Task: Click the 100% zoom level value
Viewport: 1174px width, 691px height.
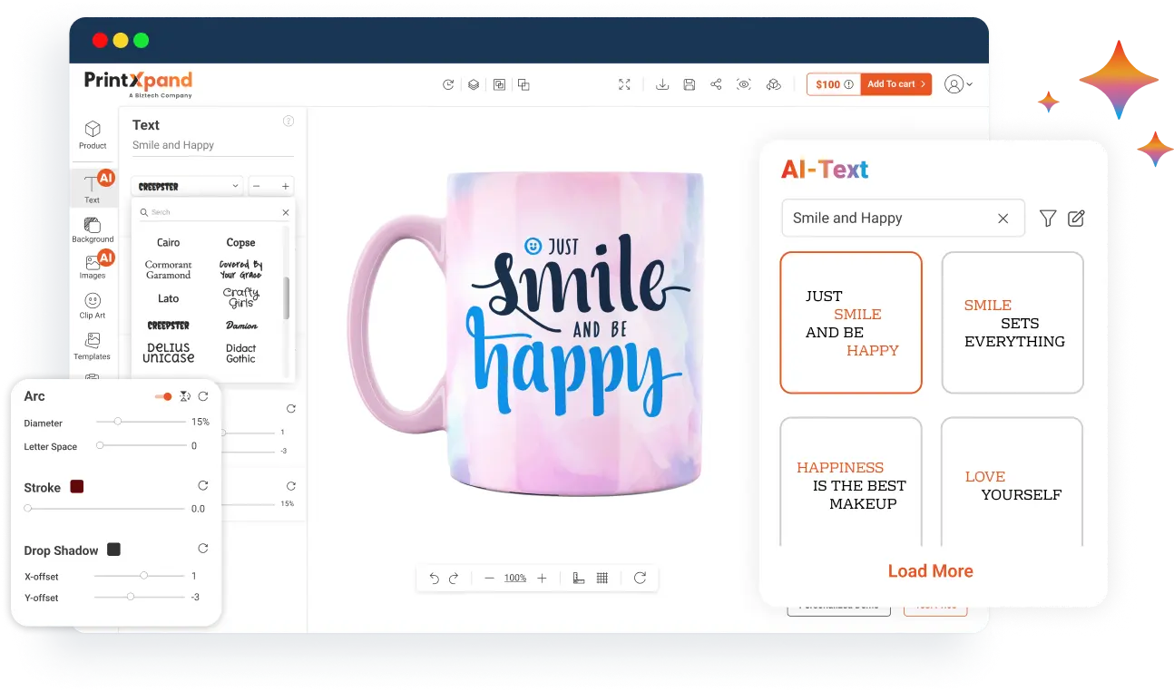Action: click(x=515, y=579)
